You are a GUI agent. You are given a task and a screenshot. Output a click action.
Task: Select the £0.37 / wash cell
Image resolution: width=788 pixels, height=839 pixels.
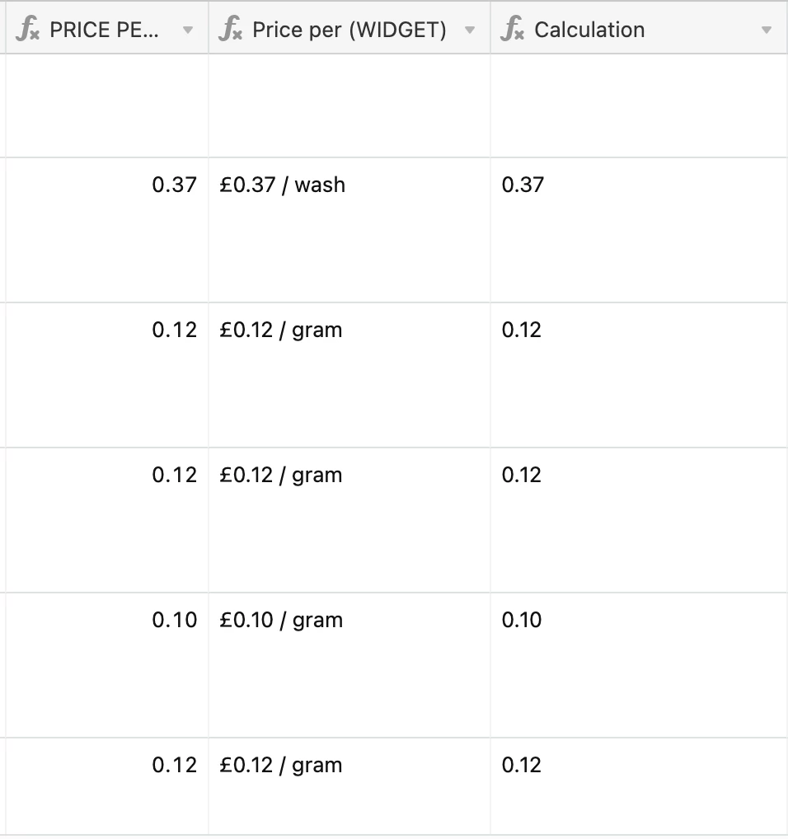(x=349, y=230)
